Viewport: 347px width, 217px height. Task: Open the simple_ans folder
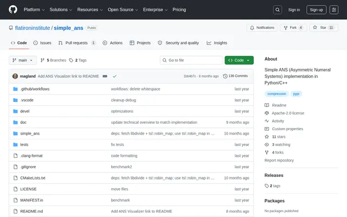point(30,133)
